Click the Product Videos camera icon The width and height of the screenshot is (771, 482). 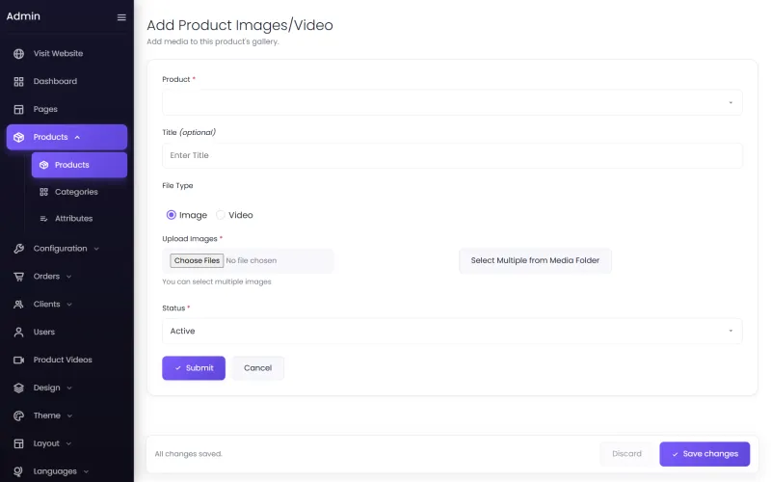(18, 360)
